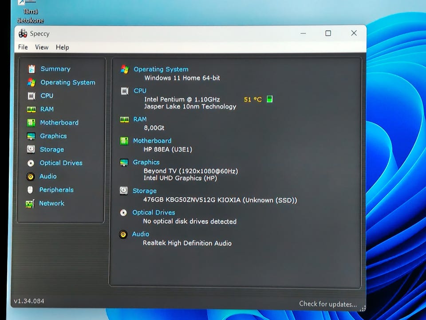Open the Operating System heading link in summary

click(x=161, y=69)
